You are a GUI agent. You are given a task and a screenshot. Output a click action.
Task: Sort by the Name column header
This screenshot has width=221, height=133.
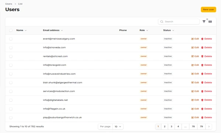coord(21,30)
